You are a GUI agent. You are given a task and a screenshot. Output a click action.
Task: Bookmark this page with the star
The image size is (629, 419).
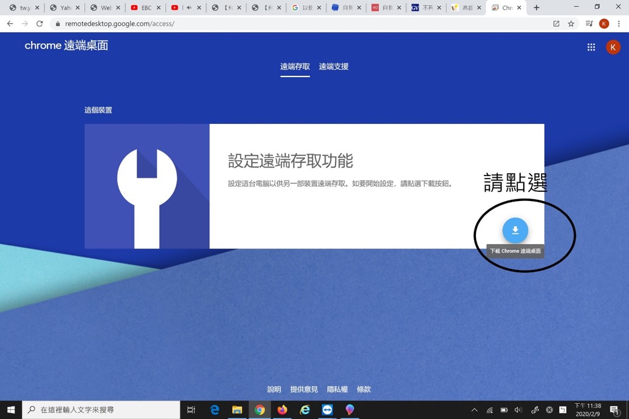point(571,24)
